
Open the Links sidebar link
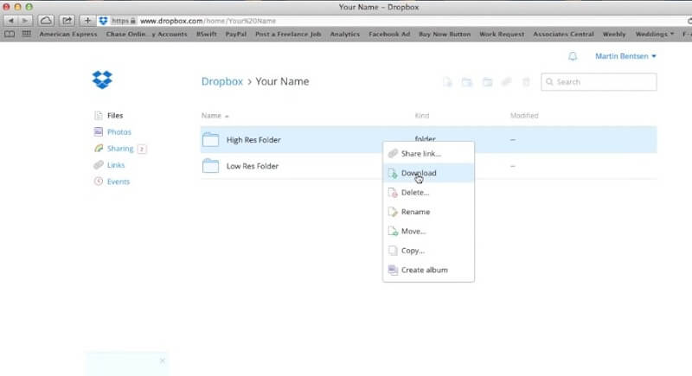coord(116,165)
